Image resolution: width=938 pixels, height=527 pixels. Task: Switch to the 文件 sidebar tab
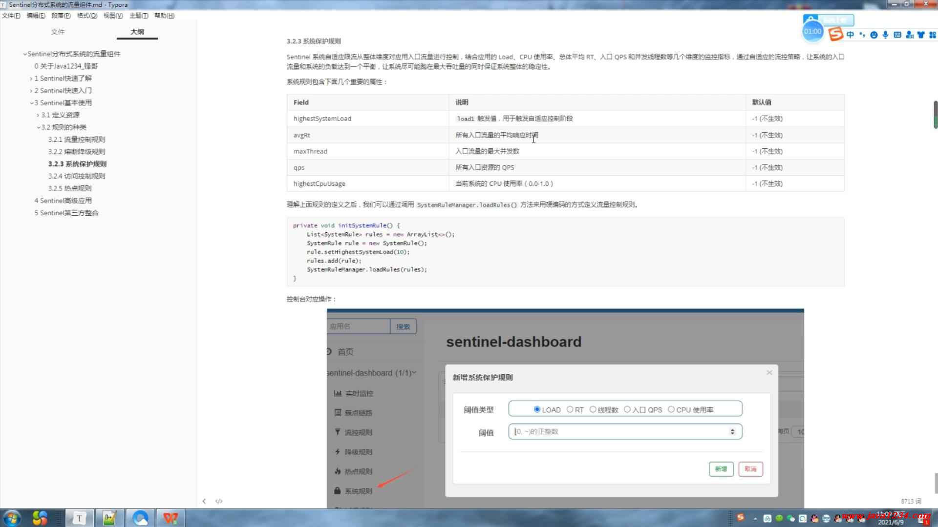tap(58, 32)
